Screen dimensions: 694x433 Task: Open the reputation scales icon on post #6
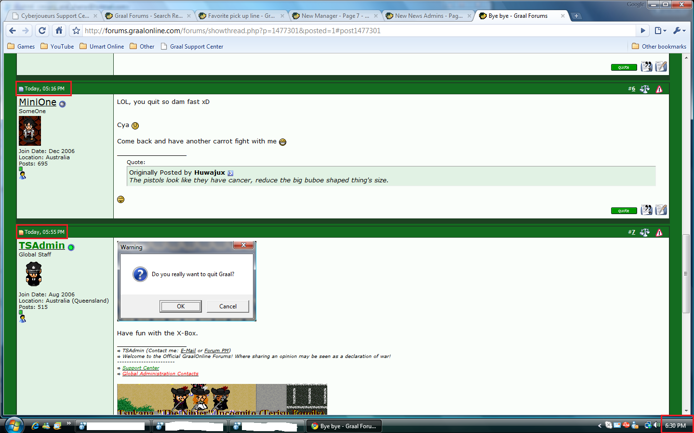645,89
